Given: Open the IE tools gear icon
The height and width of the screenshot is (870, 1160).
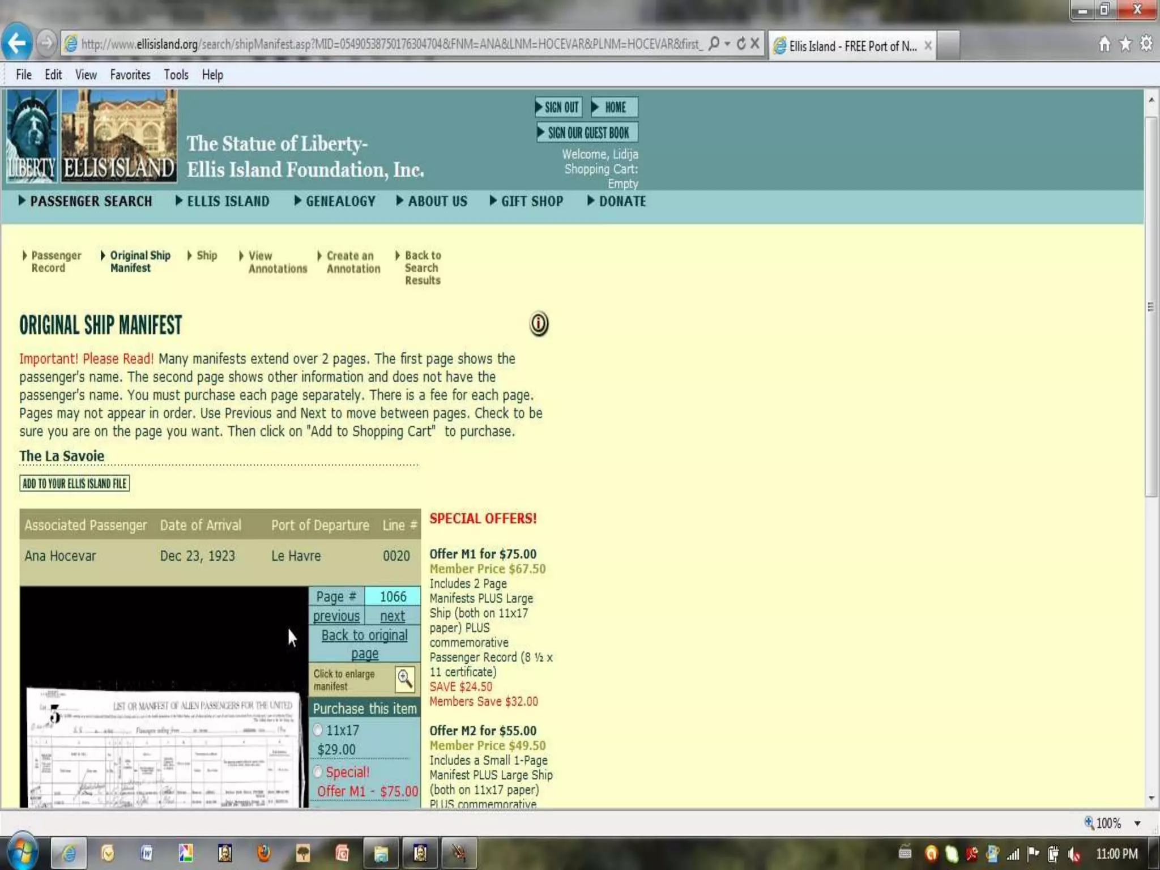Looking at the screenshot, I should click(x=1146, y=44).
